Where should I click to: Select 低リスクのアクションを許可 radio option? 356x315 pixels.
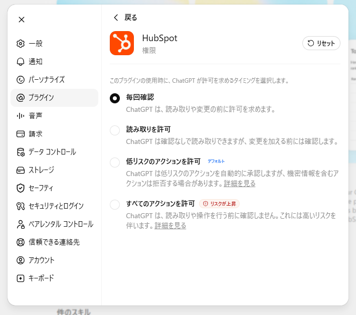click(115, 163)
